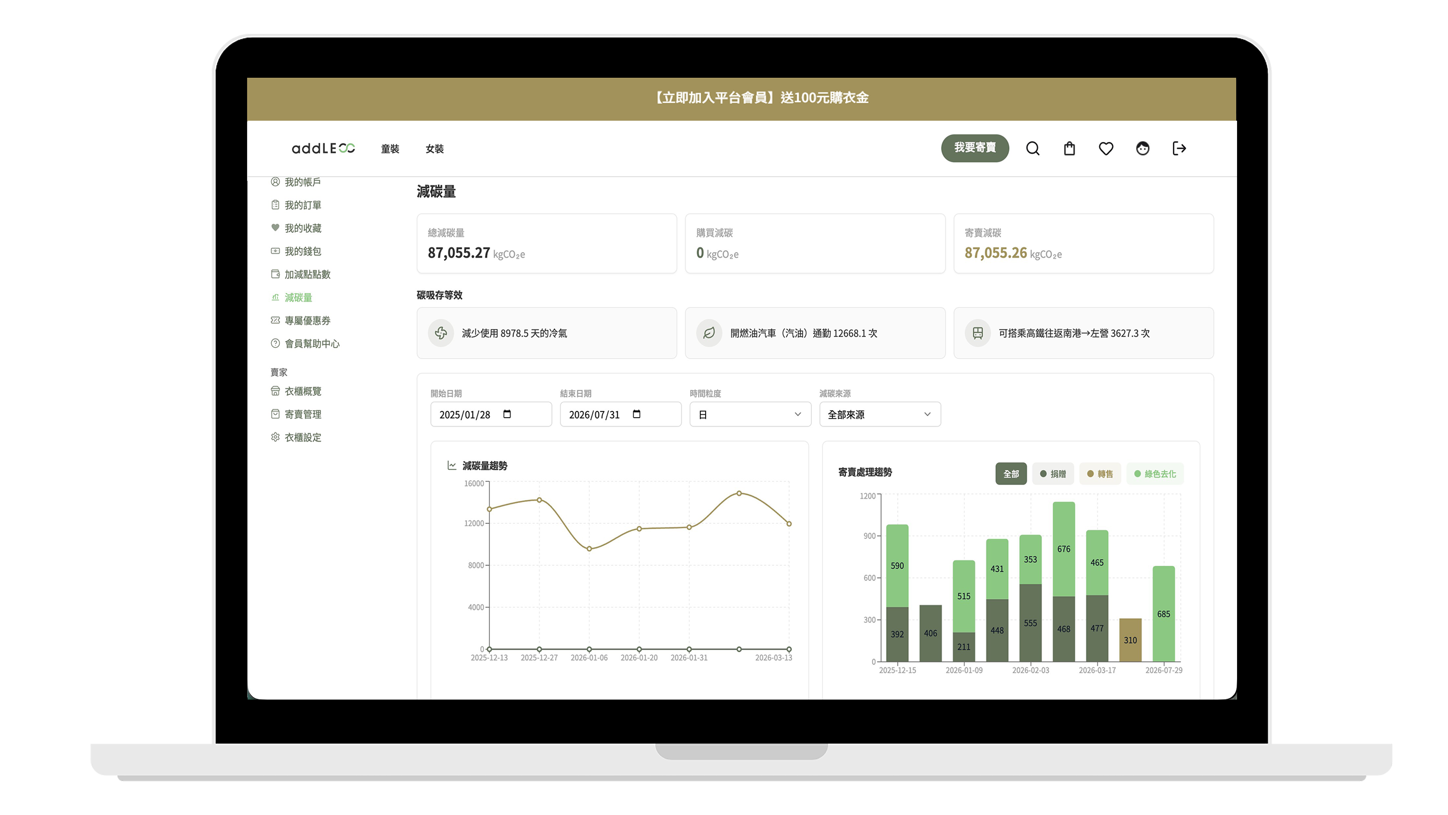
Task: Click the 2025/01/28 start date field
Action: coord(491,414)
